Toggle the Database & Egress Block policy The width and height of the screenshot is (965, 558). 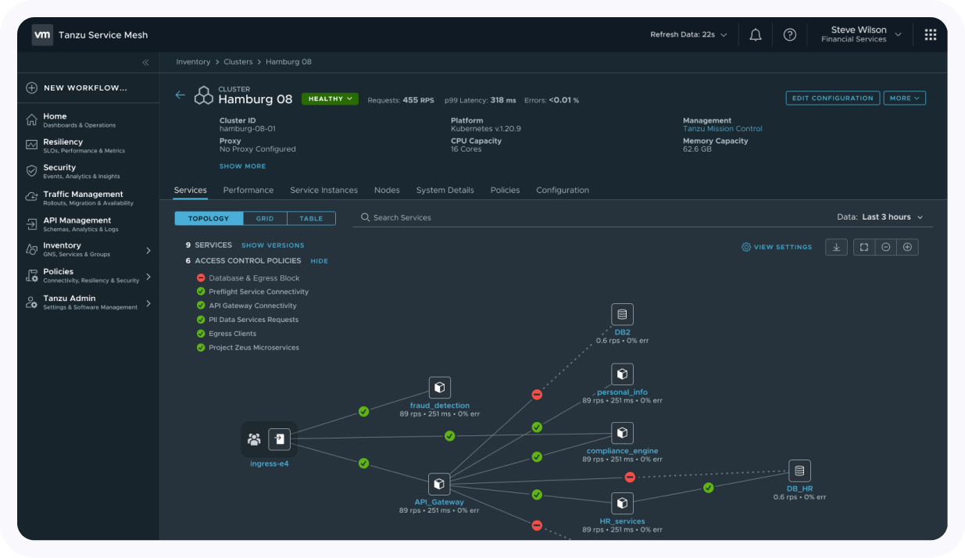(201, 278)
